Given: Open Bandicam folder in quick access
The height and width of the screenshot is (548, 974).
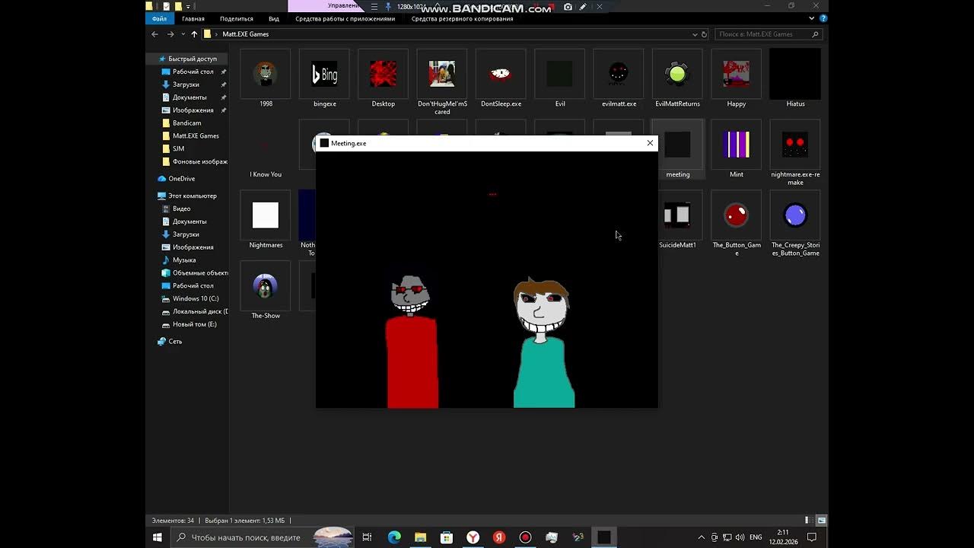Looking at the screenshot, I should point(186,123).
